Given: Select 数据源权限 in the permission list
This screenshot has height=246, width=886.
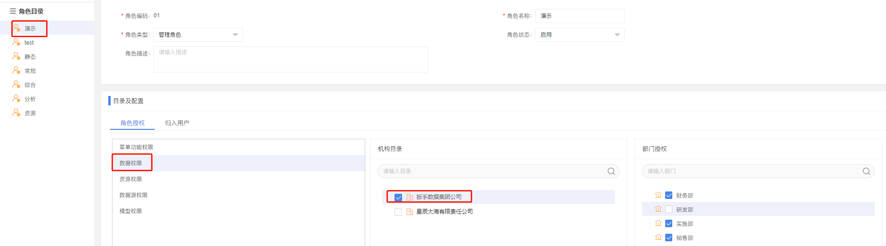Looking at the screenshot, I should click(239, 195).
